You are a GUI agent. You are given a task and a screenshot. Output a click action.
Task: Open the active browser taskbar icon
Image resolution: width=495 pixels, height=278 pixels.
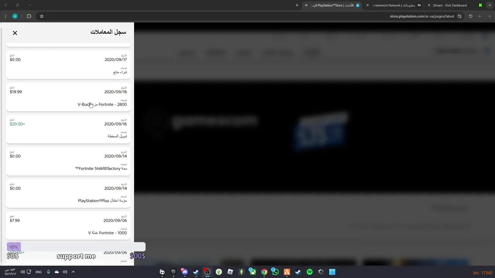(207, 272)
